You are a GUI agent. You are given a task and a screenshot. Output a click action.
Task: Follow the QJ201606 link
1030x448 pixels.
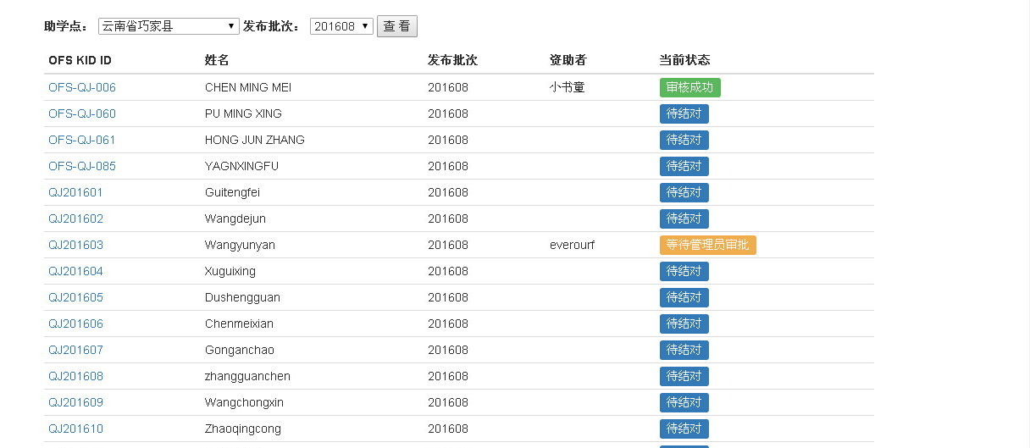(x=75, y=324)
